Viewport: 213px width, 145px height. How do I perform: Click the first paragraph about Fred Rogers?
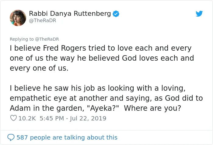[102, 58]
